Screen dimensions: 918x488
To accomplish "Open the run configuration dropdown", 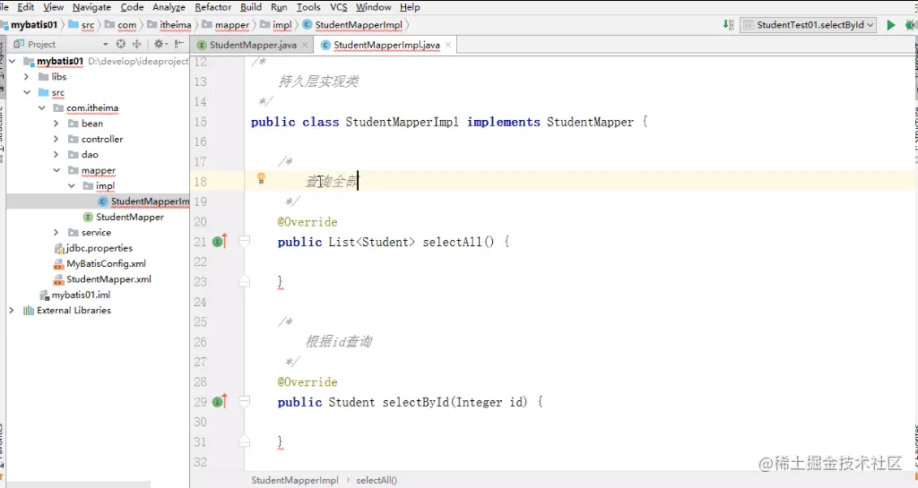I will [x=809, y=24].
